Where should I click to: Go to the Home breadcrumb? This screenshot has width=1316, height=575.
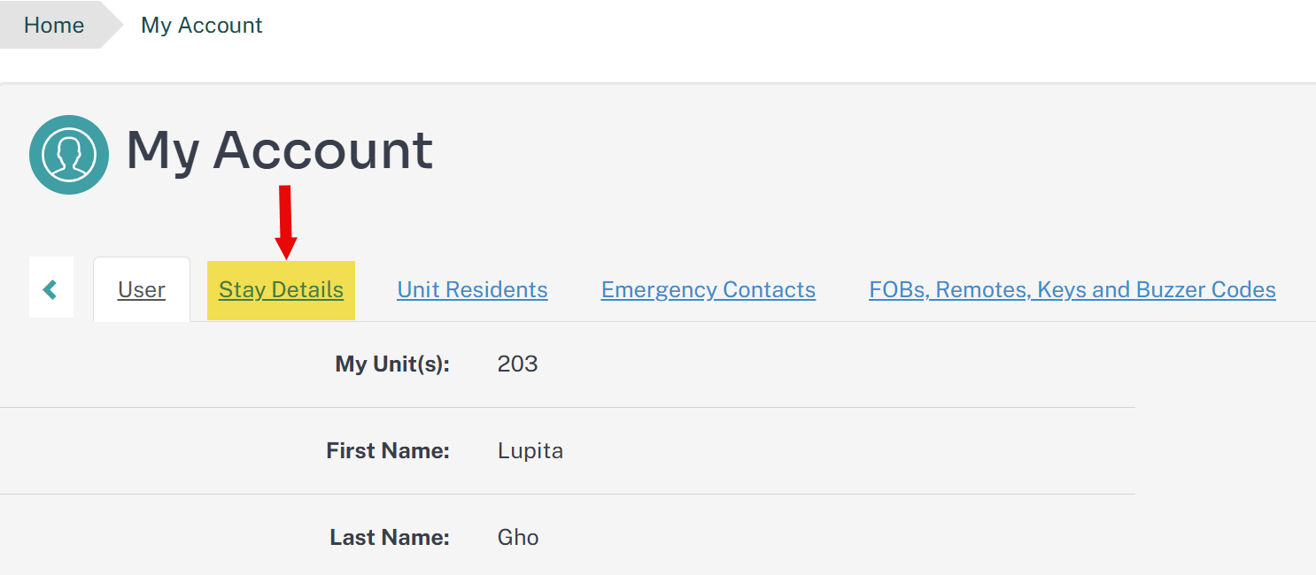pyautogui.click(x=54, y=25)
